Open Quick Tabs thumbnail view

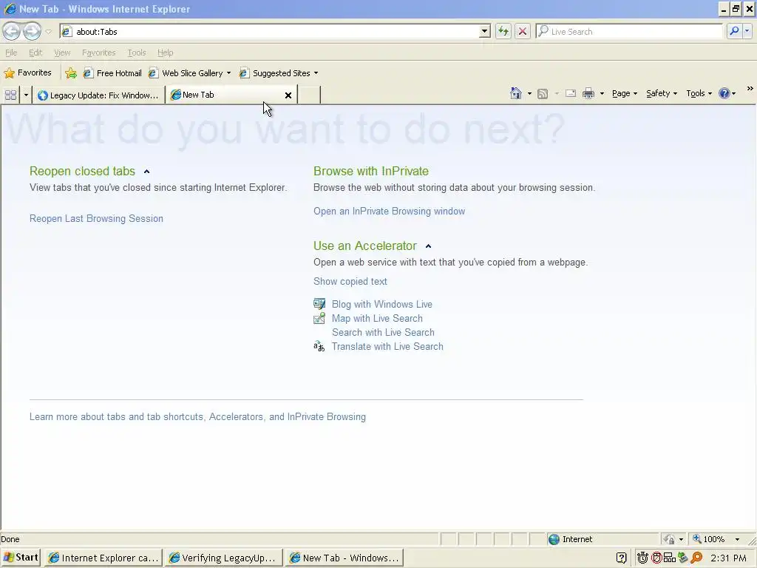[10, 95]
